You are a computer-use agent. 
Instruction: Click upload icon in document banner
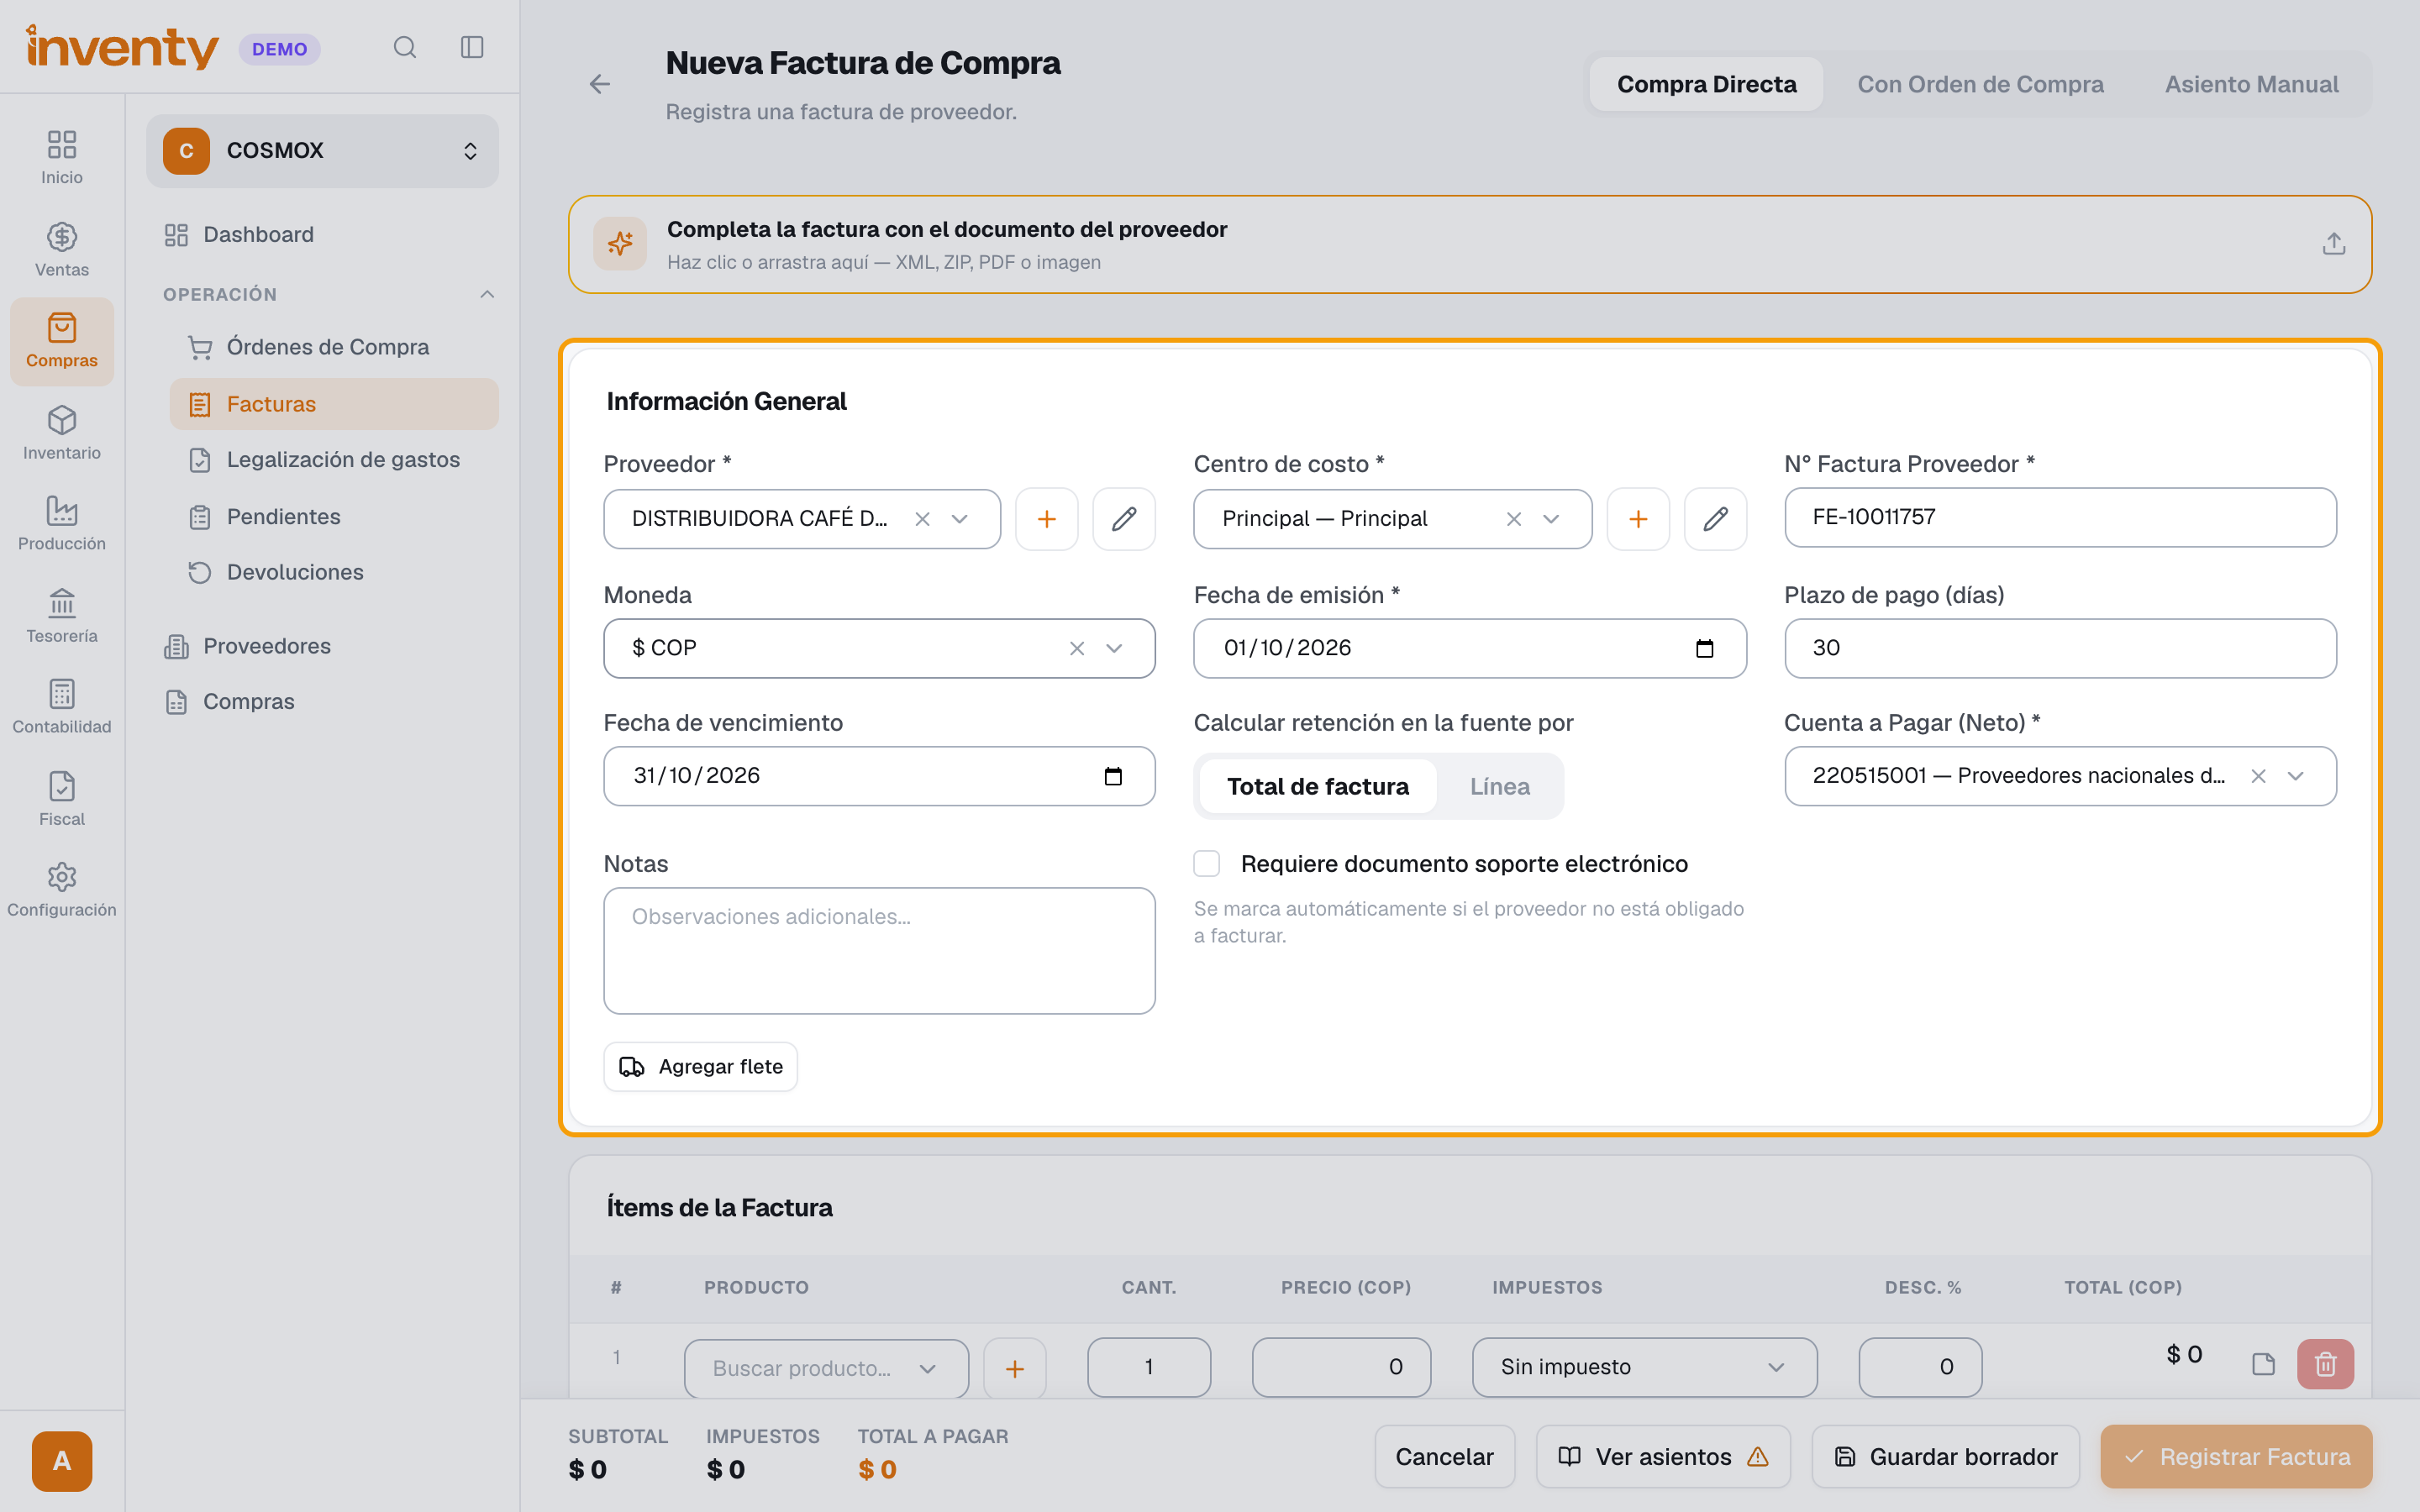(x=2333, y=244)
